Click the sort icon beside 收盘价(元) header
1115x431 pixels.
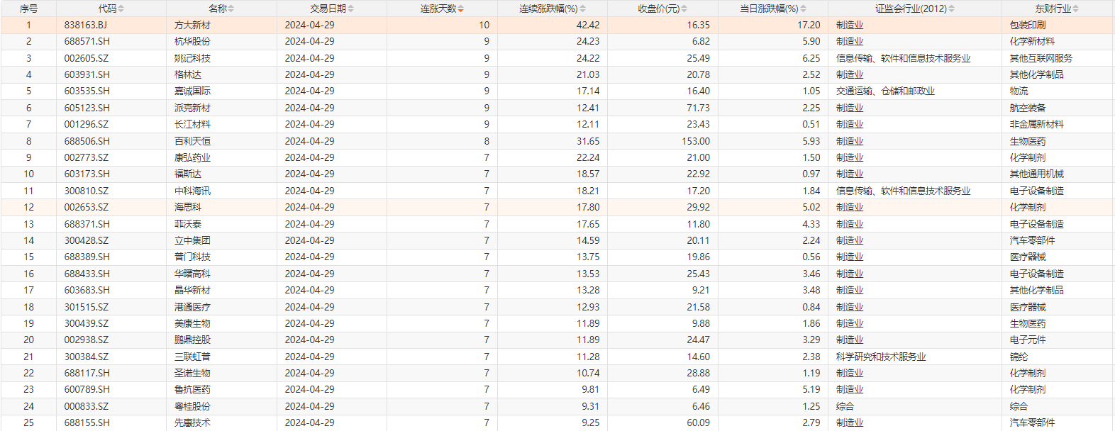684,9
